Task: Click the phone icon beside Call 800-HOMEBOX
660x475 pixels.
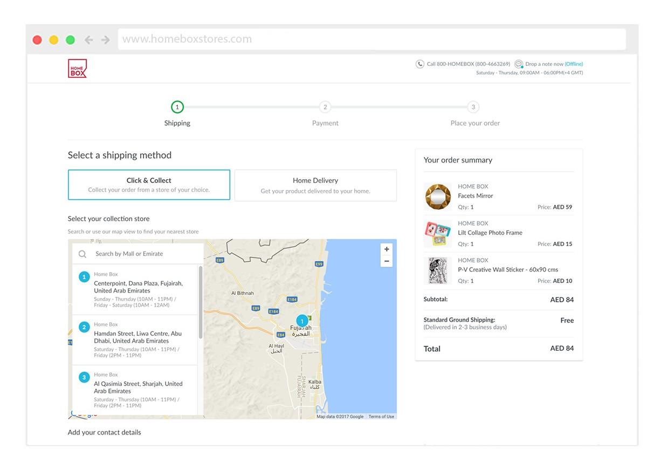Action: (420, 64)
